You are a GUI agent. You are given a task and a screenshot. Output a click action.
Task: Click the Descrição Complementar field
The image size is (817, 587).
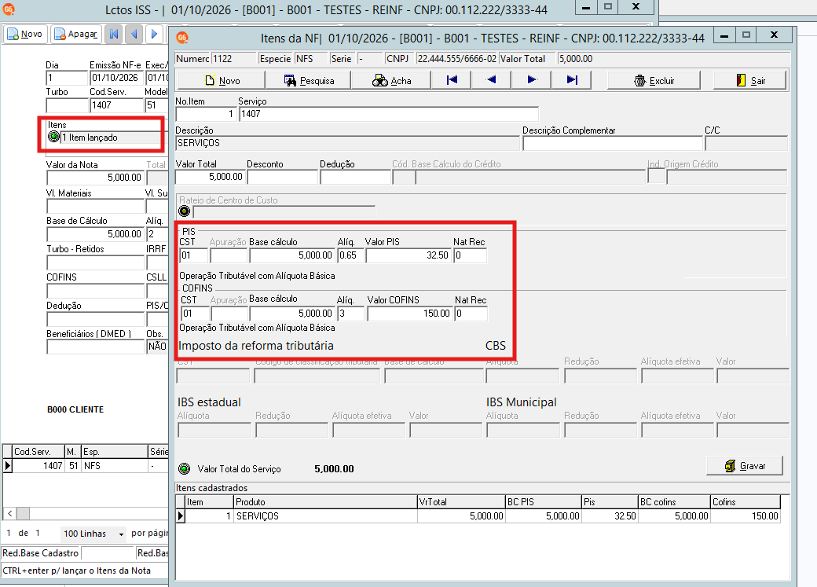[612, 143]
